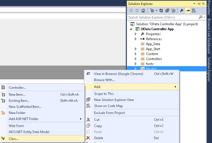This screenshot has width=212, height=143.
Task: Expand the References node
Action: 136,39
